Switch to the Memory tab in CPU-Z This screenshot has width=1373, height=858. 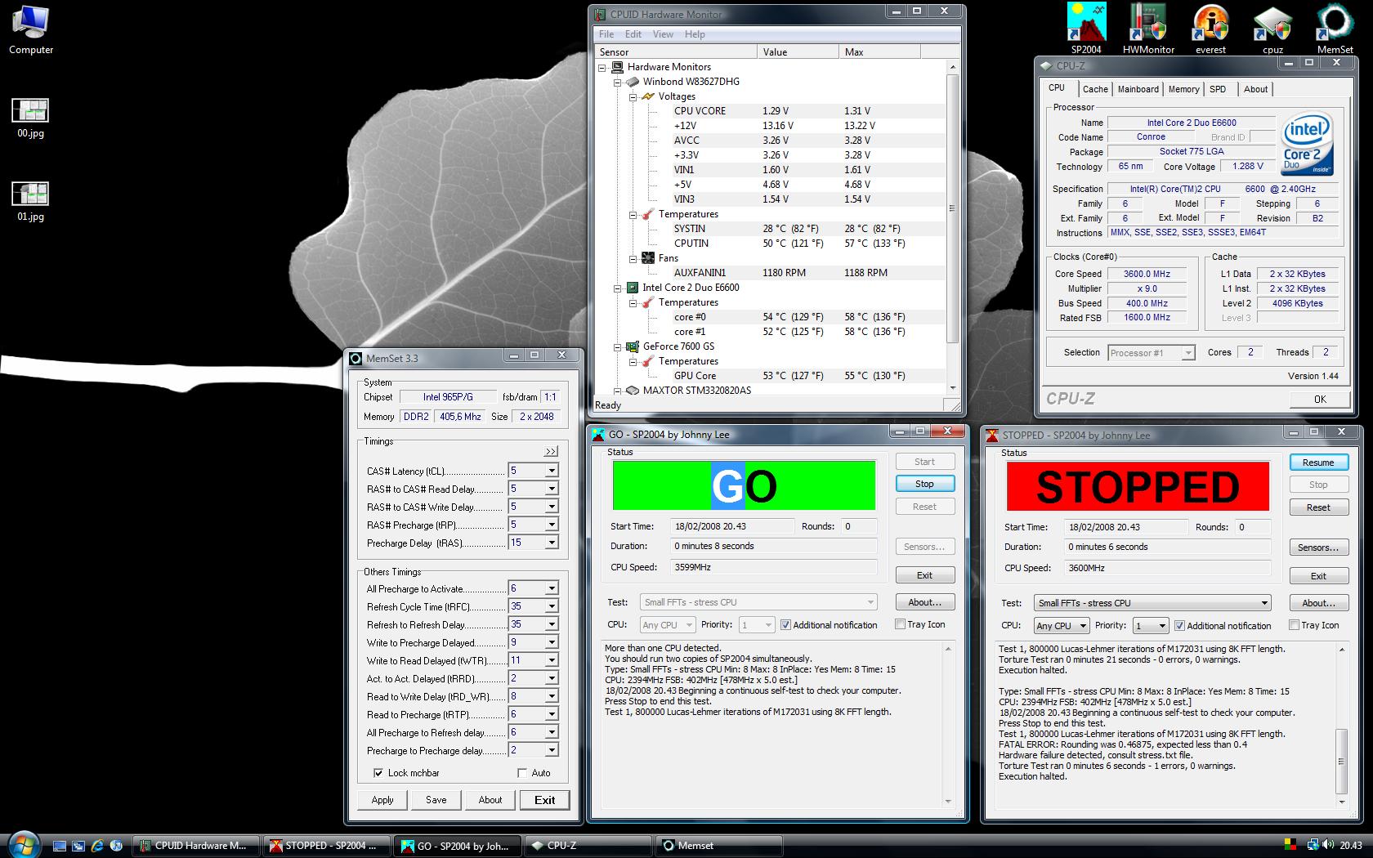(x=1183, y=89)
